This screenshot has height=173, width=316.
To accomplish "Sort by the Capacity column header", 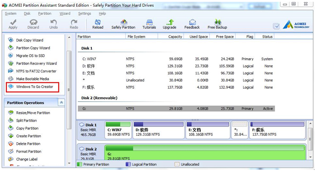I will pyautogui.click(x=171, y=36).
